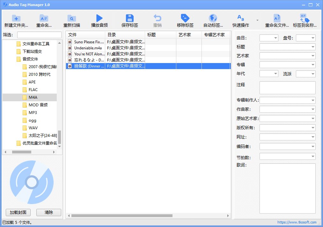This screenshot has width=323, height=227.
Task: Open the 2010 跨时代 folder
Action: (36, 74)
